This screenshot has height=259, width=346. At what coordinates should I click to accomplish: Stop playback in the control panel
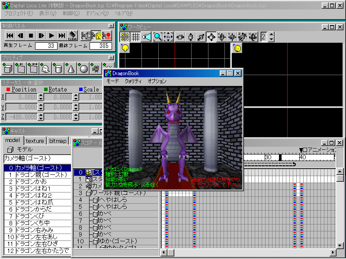[31, 35]
